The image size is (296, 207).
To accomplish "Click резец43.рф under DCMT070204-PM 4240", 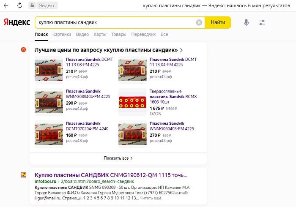I will coord(77,141).
